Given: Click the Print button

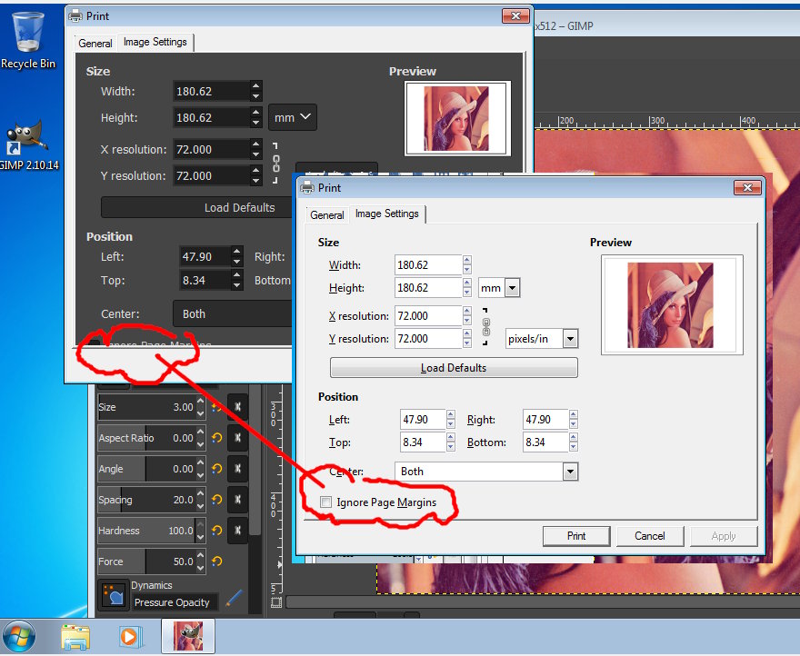Looking at the screenshot, I should pyautogui.click(x=576, y=536).
